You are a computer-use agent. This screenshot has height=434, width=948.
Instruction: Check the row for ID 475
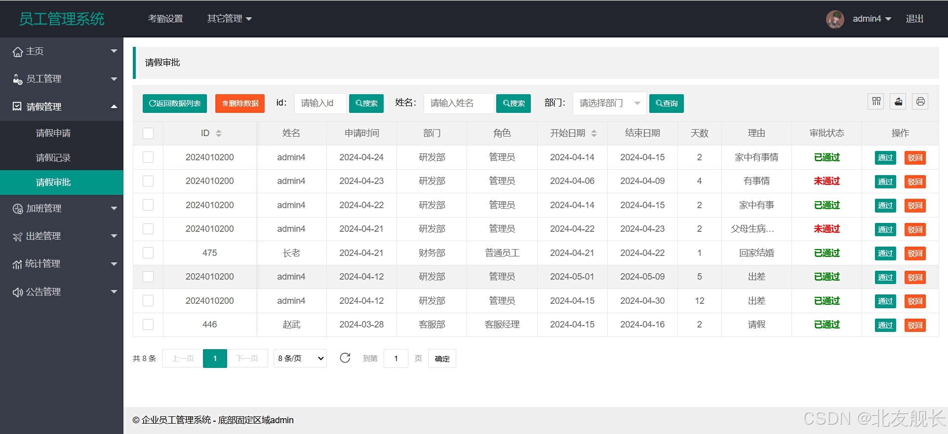click(148, 253)
